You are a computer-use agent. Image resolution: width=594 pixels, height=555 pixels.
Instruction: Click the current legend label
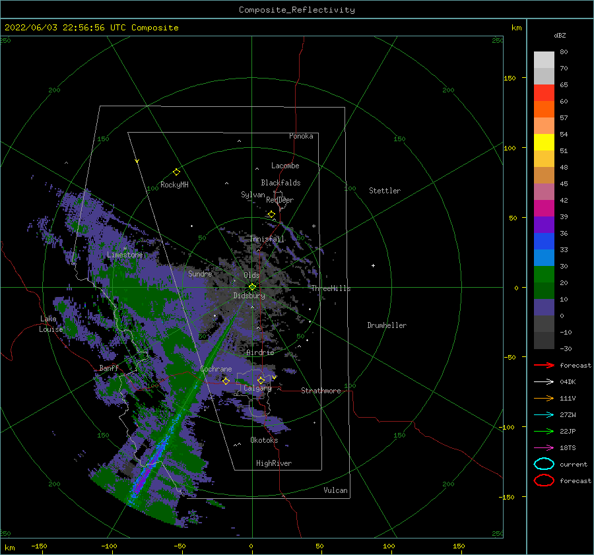[574, 464]
